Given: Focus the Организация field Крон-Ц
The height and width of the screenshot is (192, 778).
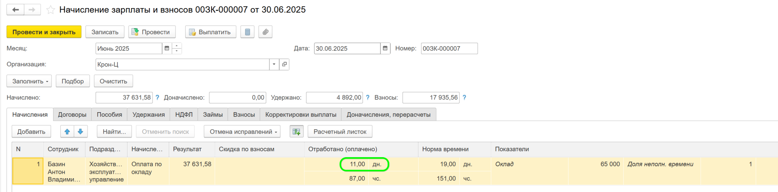Looking at the screenshot, I should pyautogui.click(x=182, y=64).
